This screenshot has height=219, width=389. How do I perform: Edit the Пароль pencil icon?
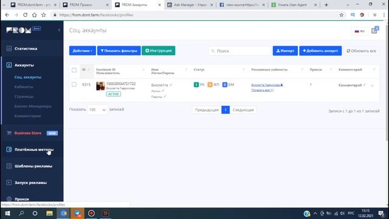tap(165, 97)
